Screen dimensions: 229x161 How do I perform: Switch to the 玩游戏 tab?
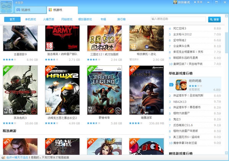(31, 10)
